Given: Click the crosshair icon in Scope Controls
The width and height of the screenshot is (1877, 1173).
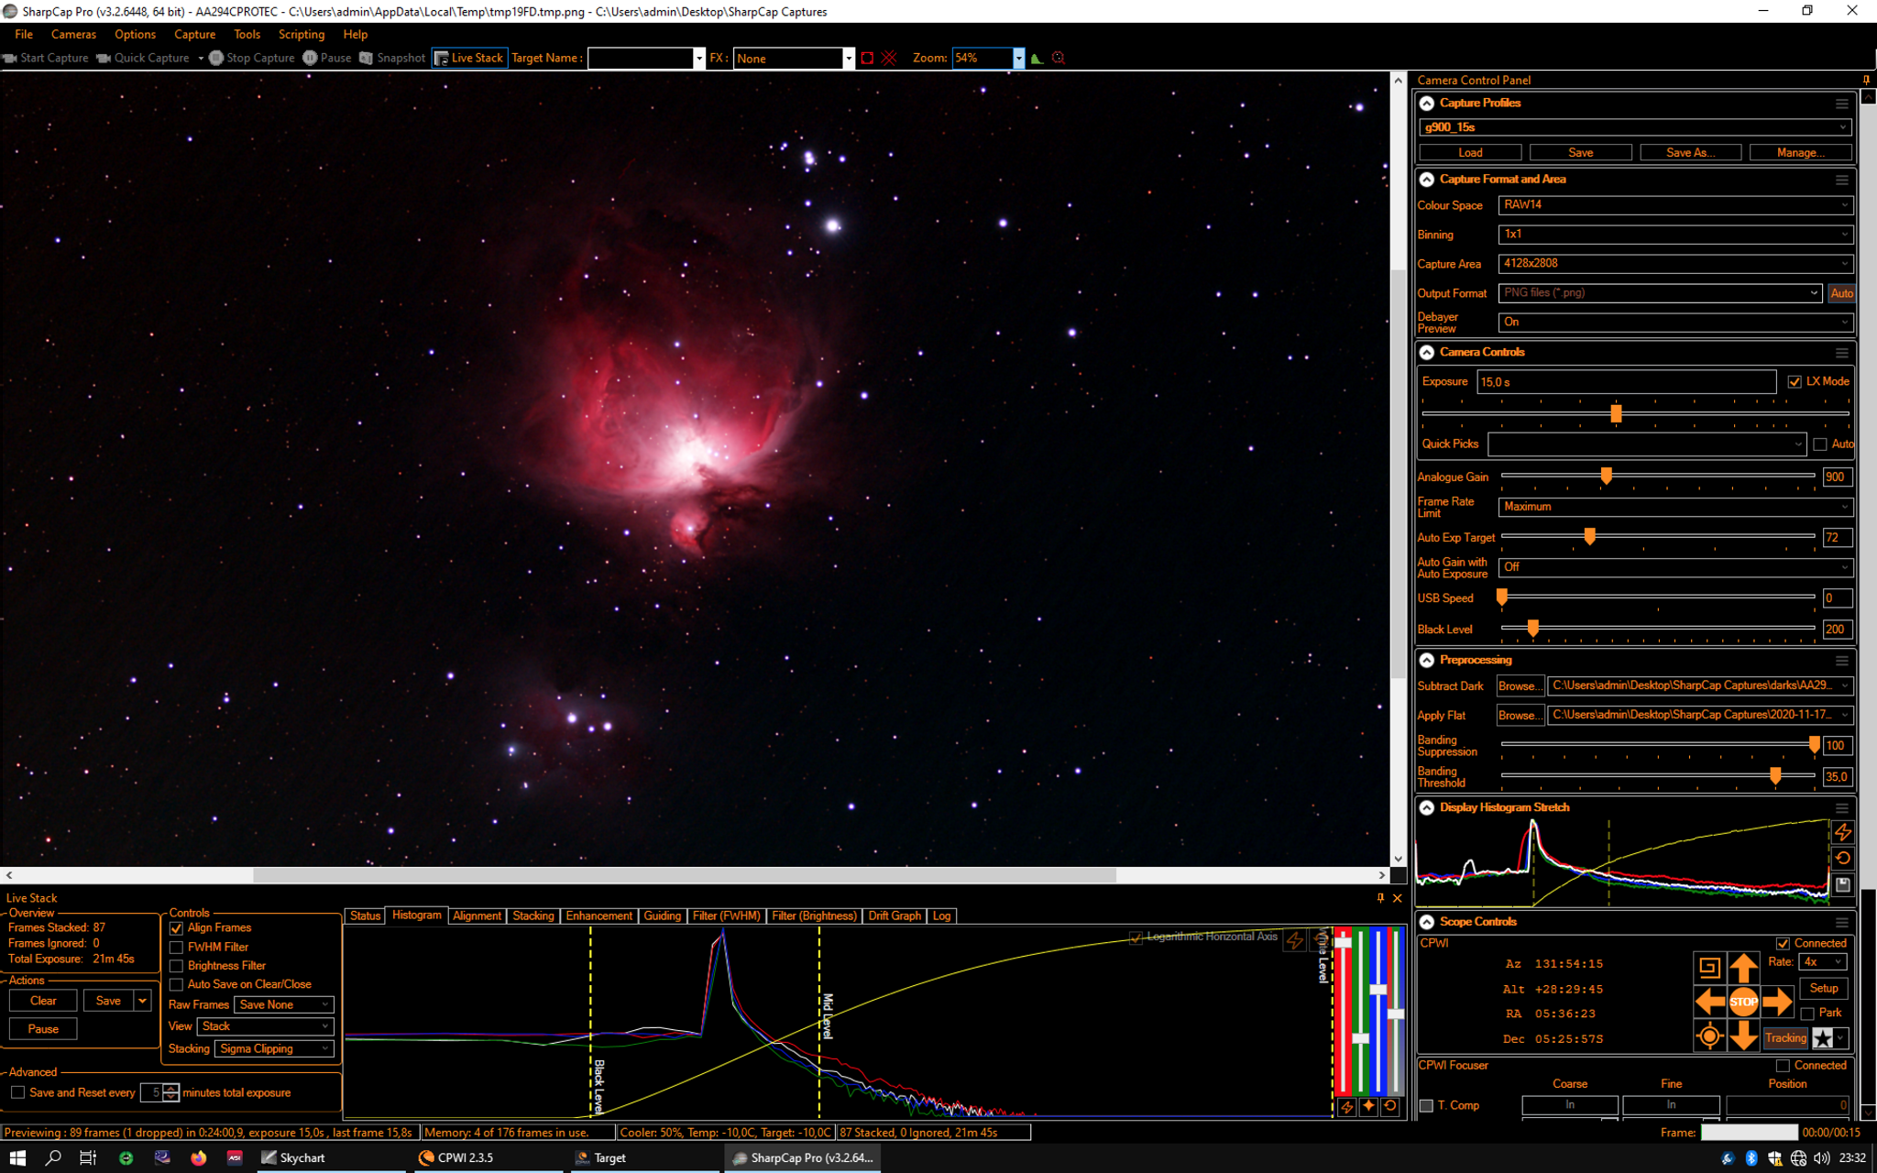Looking at the screenshot, I should click(x=1709, y=1036).
